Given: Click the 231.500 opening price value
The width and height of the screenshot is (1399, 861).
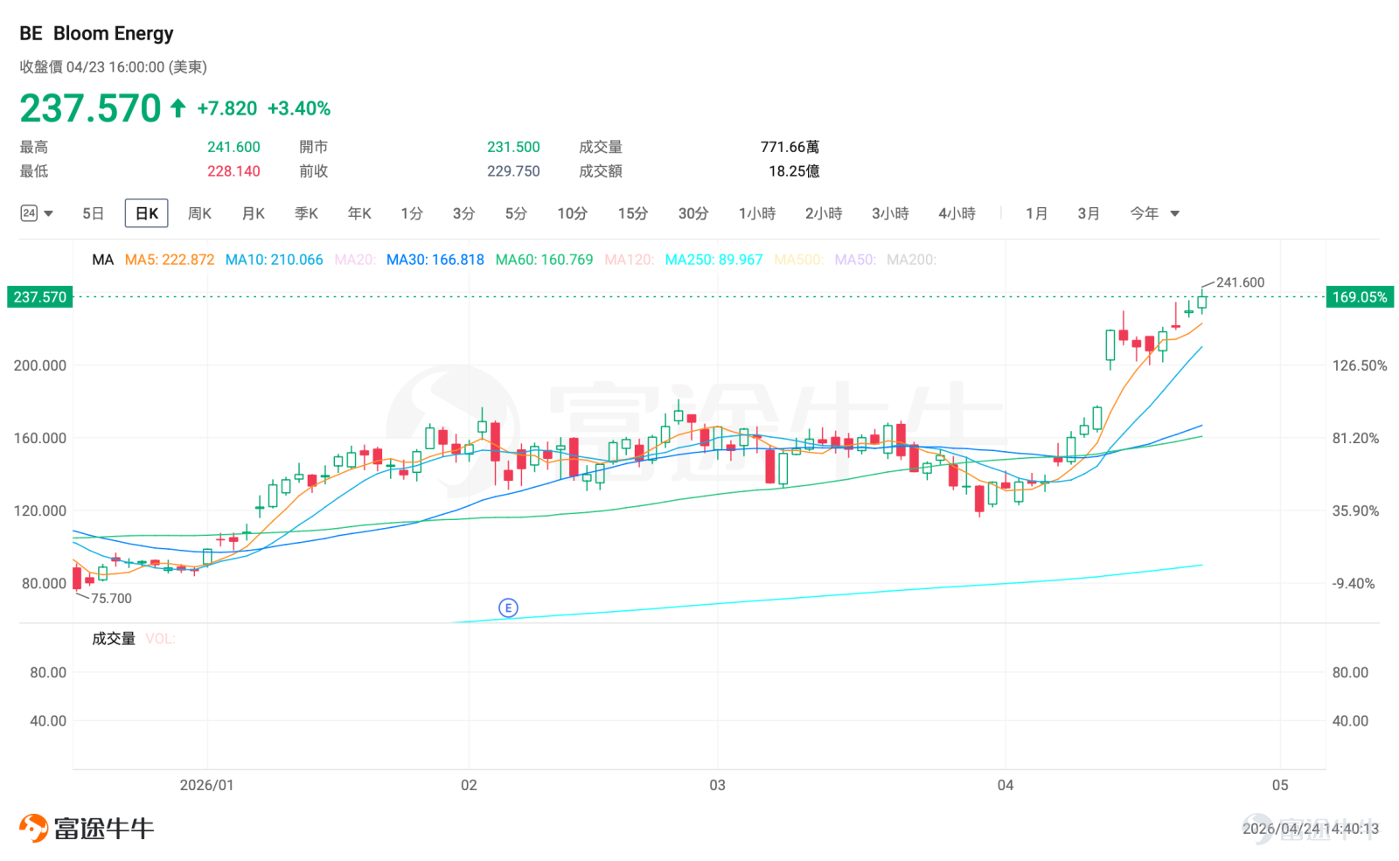Looking at the screenshot, I should (513, 147).
